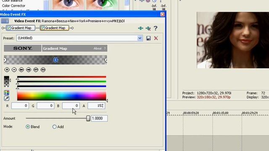Screen dimensions: 269x151
Task: Save the current preset
Action: coord(148,38)
